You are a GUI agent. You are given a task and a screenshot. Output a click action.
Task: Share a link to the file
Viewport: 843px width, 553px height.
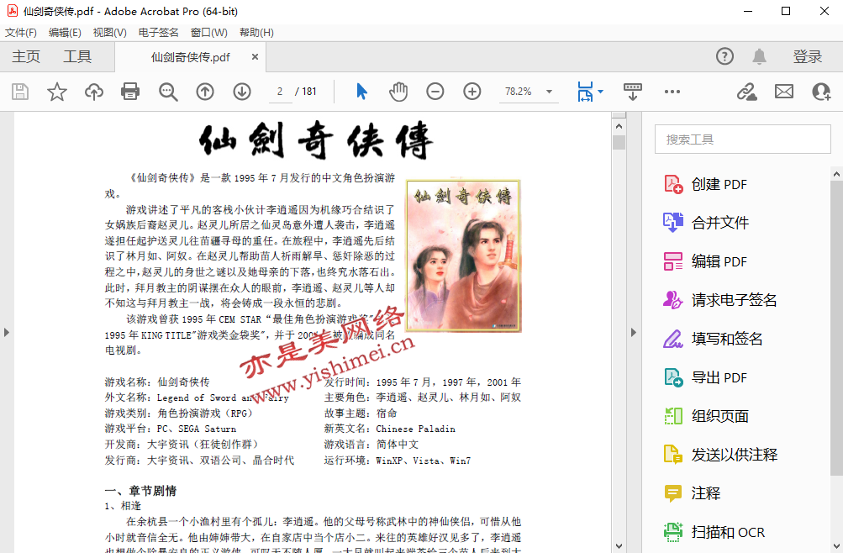pyautogui.click(x=746, y=92)
